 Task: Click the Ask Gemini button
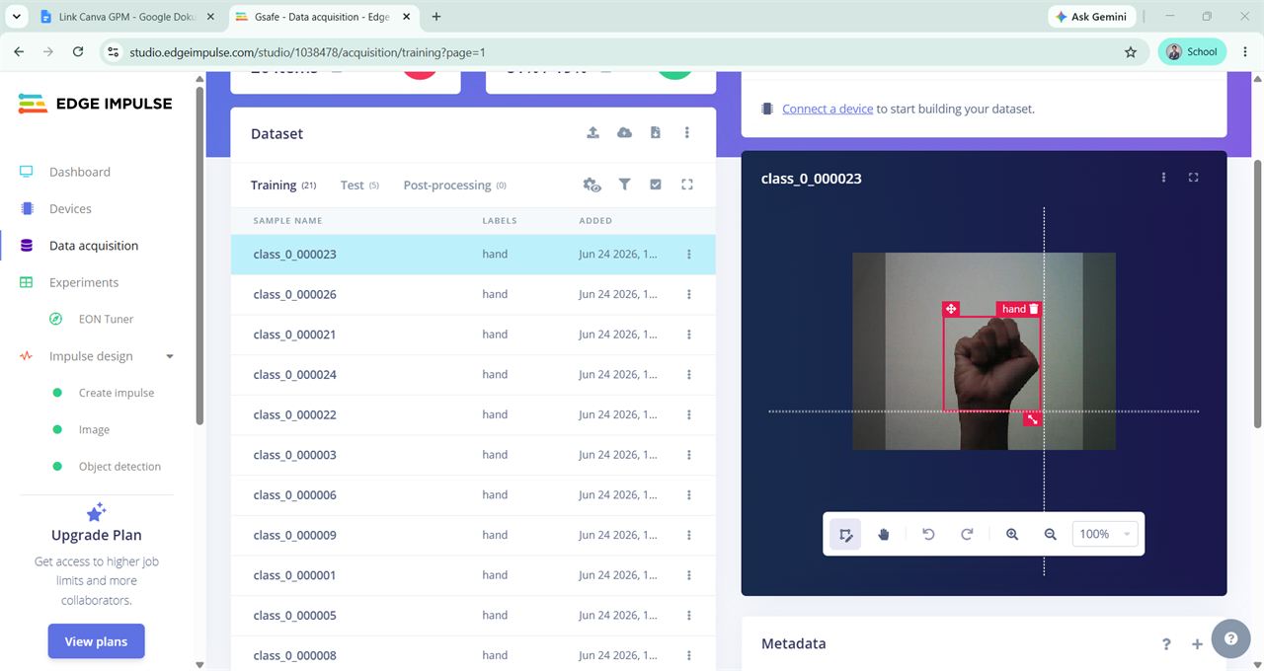[1091, 17]
